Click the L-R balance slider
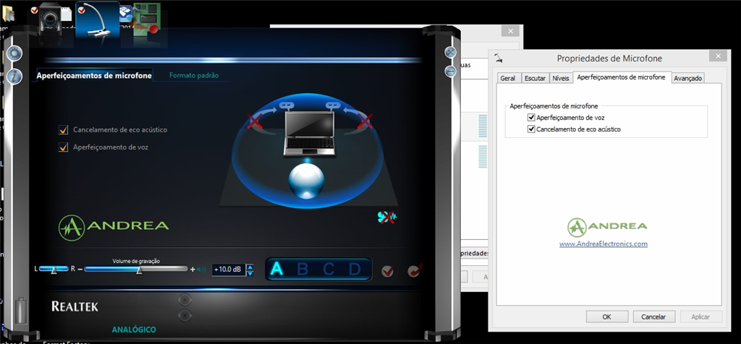 pyautogui.click(x=54, y=269)
